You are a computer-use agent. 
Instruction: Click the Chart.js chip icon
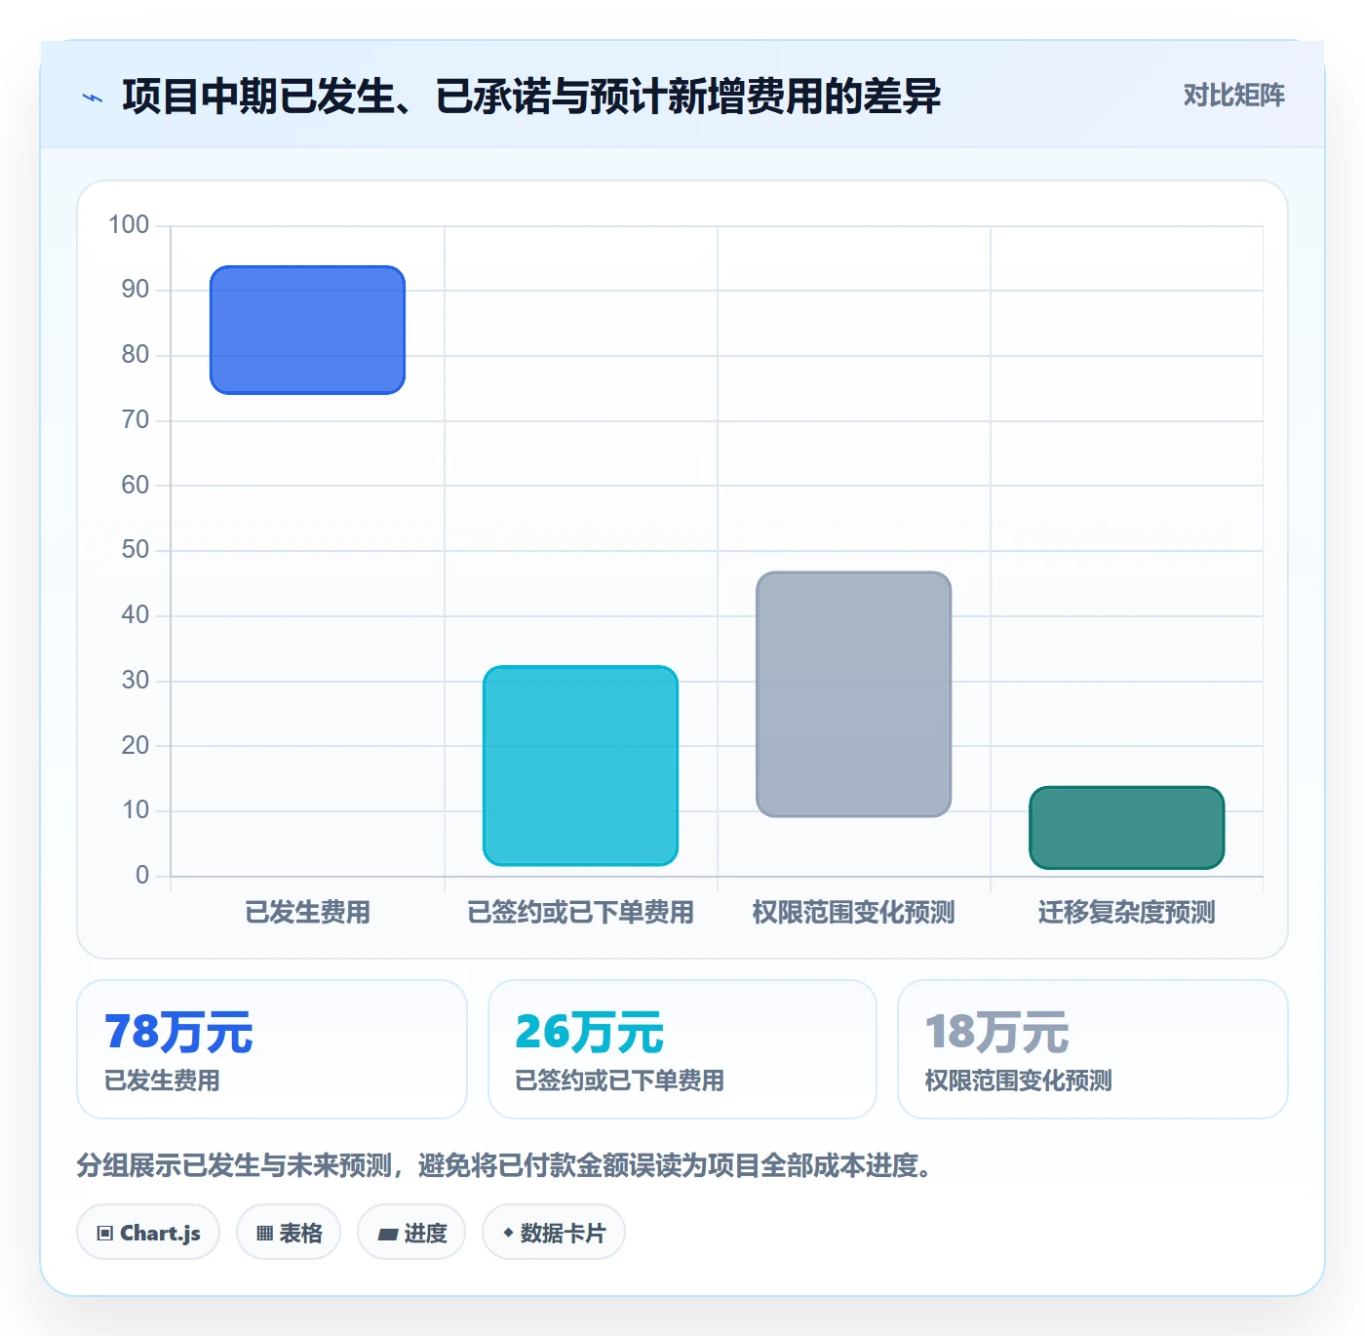coord(104,1234)
